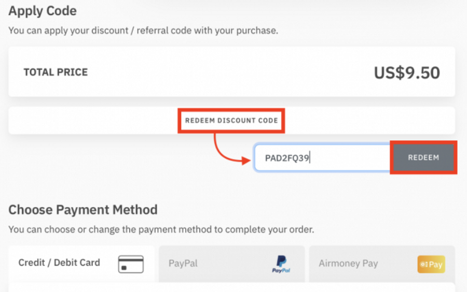This screenshot has width=467, height=292.
Task: Click blank space in the Total Price card
Action: pyautogui.click(x=228, y=72)
